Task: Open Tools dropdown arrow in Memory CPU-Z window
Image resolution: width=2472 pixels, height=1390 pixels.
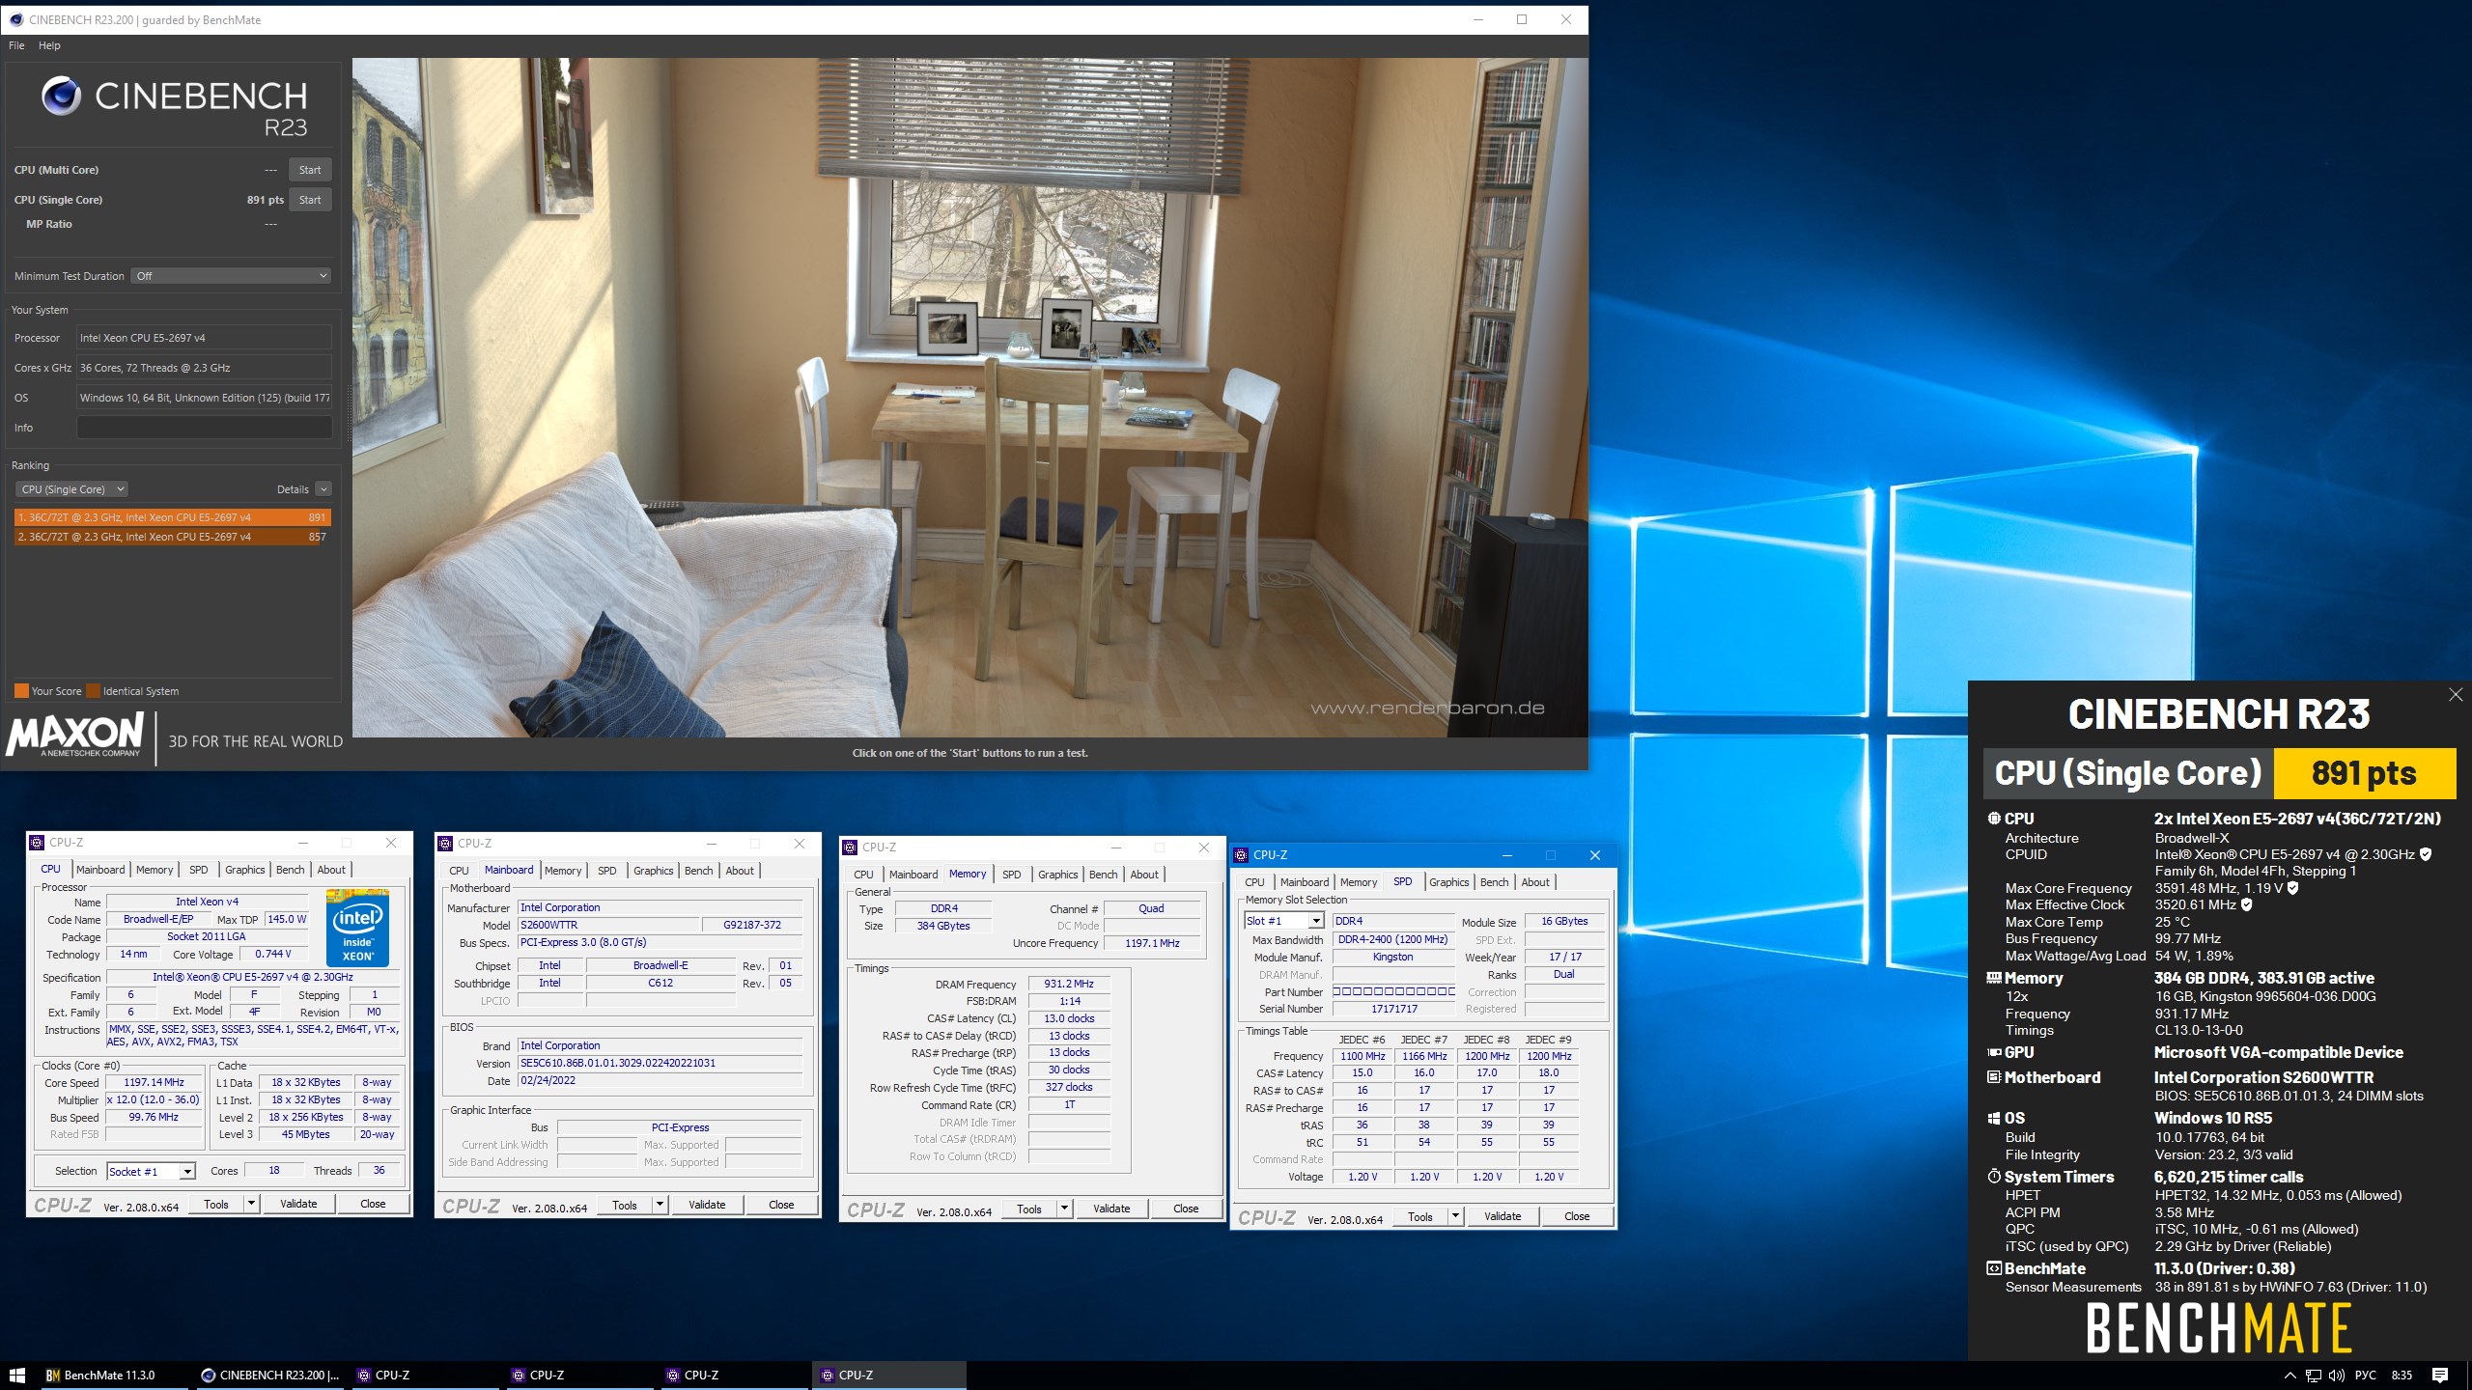Action: point(1065,1209)
